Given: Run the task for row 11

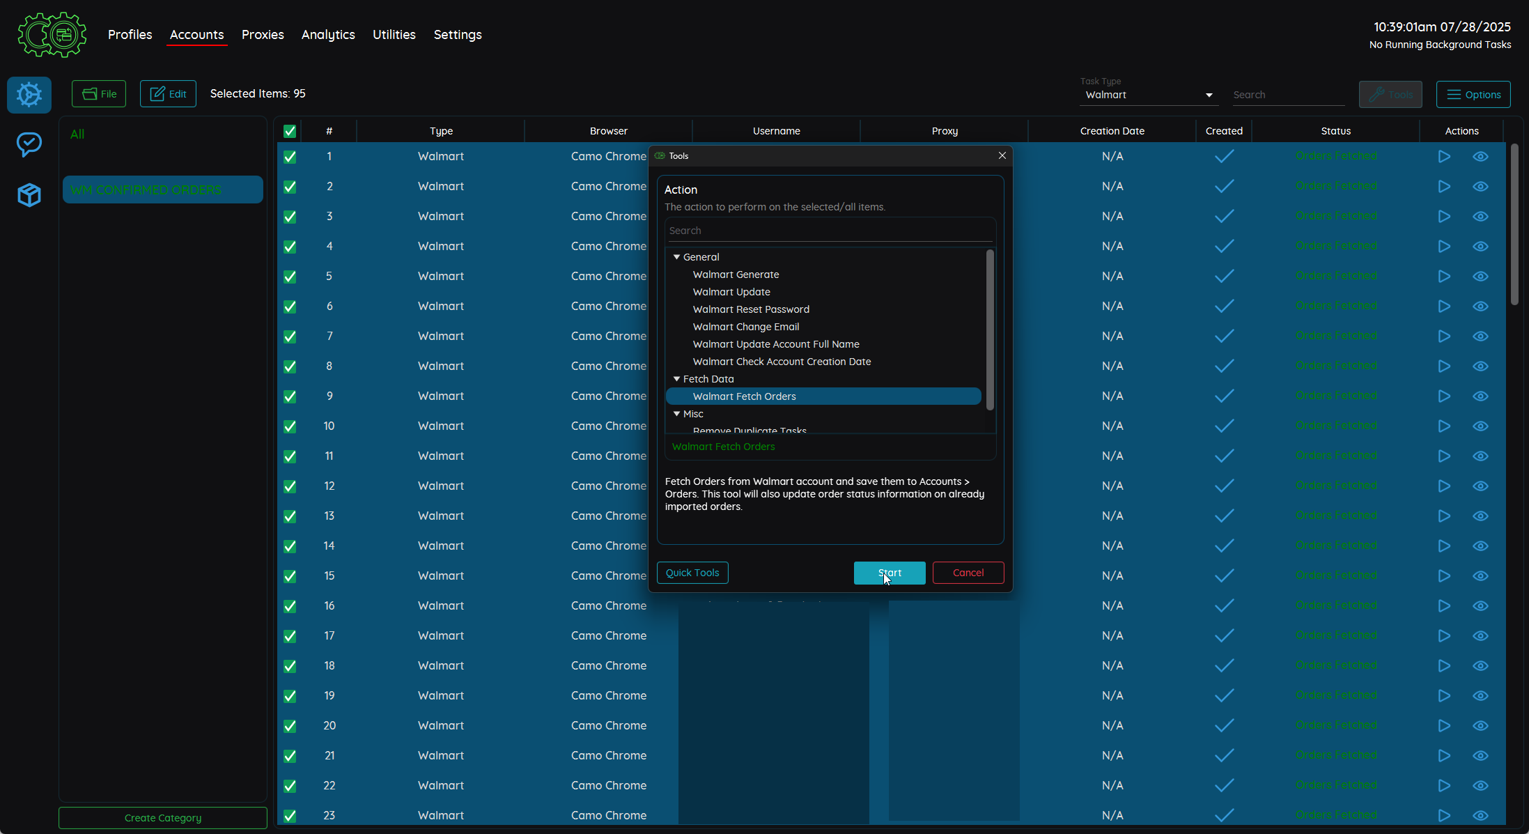Looking at the screenshot, I should click(1444, 456).
